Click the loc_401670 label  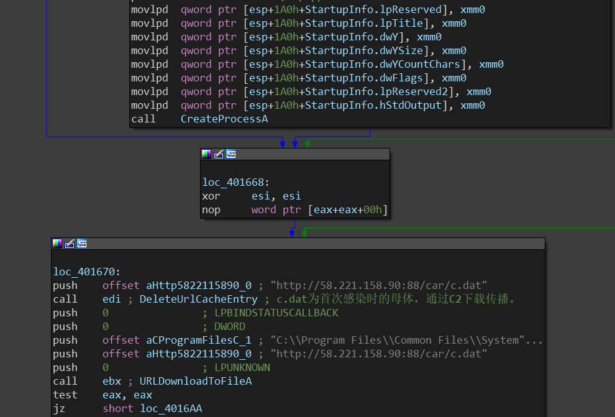pyautogui.click(x=84, y=272)
